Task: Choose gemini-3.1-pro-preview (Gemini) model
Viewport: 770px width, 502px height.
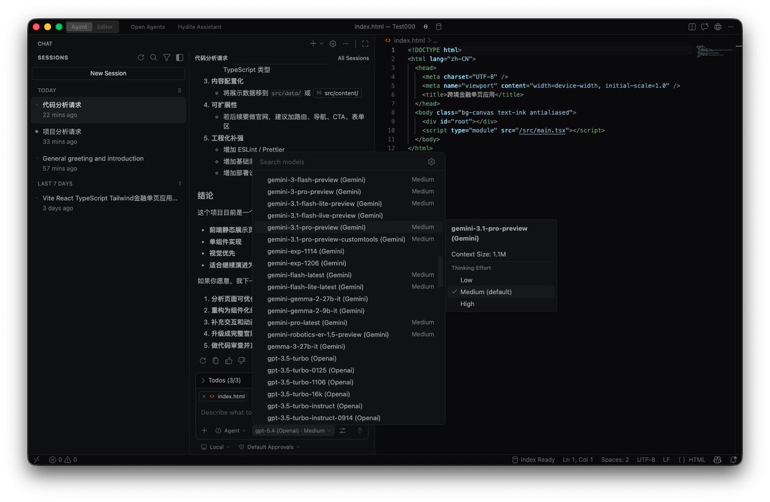Action: pos(348,227)
